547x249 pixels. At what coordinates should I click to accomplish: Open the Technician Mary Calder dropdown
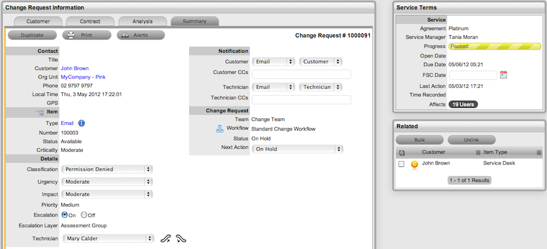point(108,239)
